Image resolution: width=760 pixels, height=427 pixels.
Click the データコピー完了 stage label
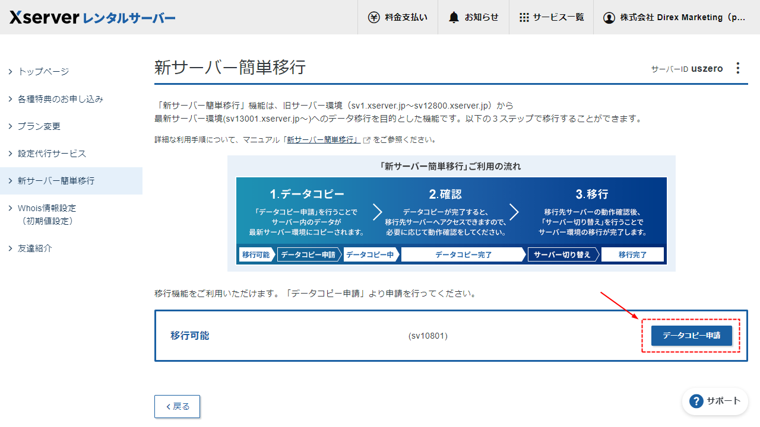pos(463,254)
